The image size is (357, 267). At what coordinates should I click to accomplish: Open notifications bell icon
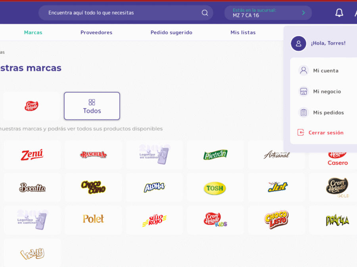tap(339, 13)
